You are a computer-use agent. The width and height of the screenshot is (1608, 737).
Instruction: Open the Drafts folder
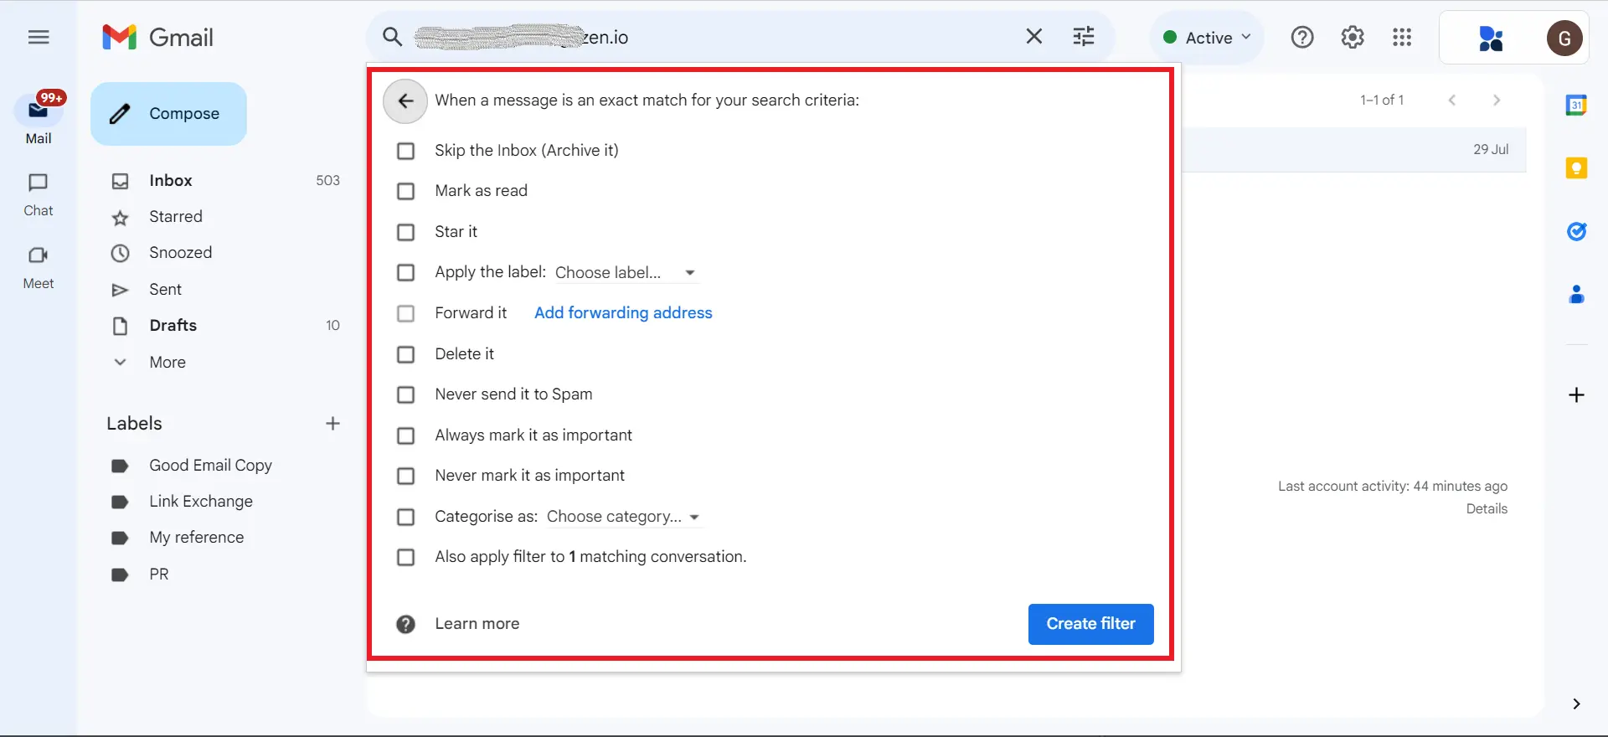click(x=173, y=326)
